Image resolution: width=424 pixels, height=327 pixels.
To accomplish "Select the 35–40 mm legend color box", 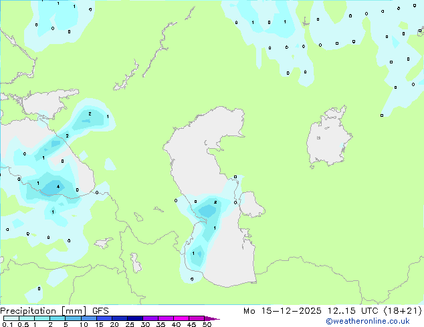I will pos(166,318).
